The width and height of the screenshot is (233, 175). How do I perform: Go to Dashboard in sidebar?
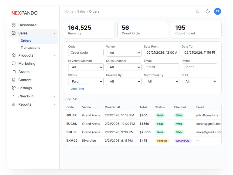(33, 25)
